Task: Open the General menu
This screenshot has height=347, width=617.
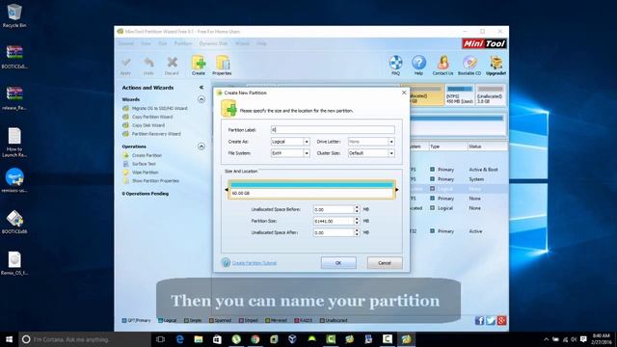Action: (x=126, y=43)
